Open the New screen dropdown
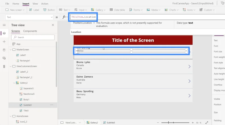225x125 pixels. (15, 10)
